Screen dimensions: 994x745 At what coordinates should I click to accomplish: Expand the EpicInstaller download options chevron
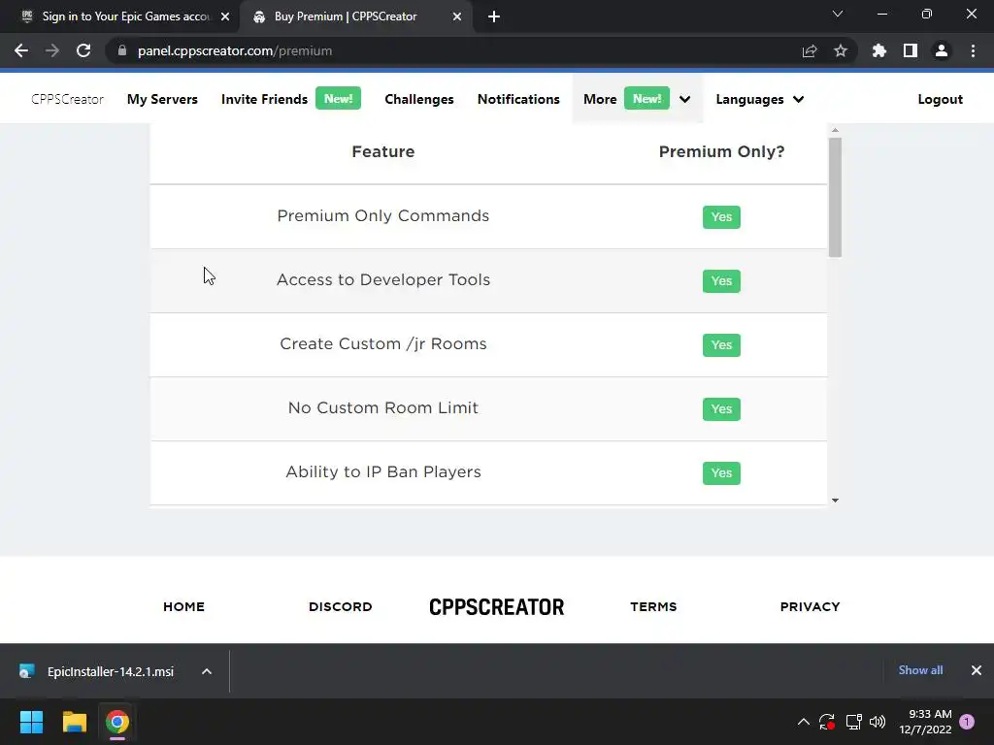click(207, 671)
